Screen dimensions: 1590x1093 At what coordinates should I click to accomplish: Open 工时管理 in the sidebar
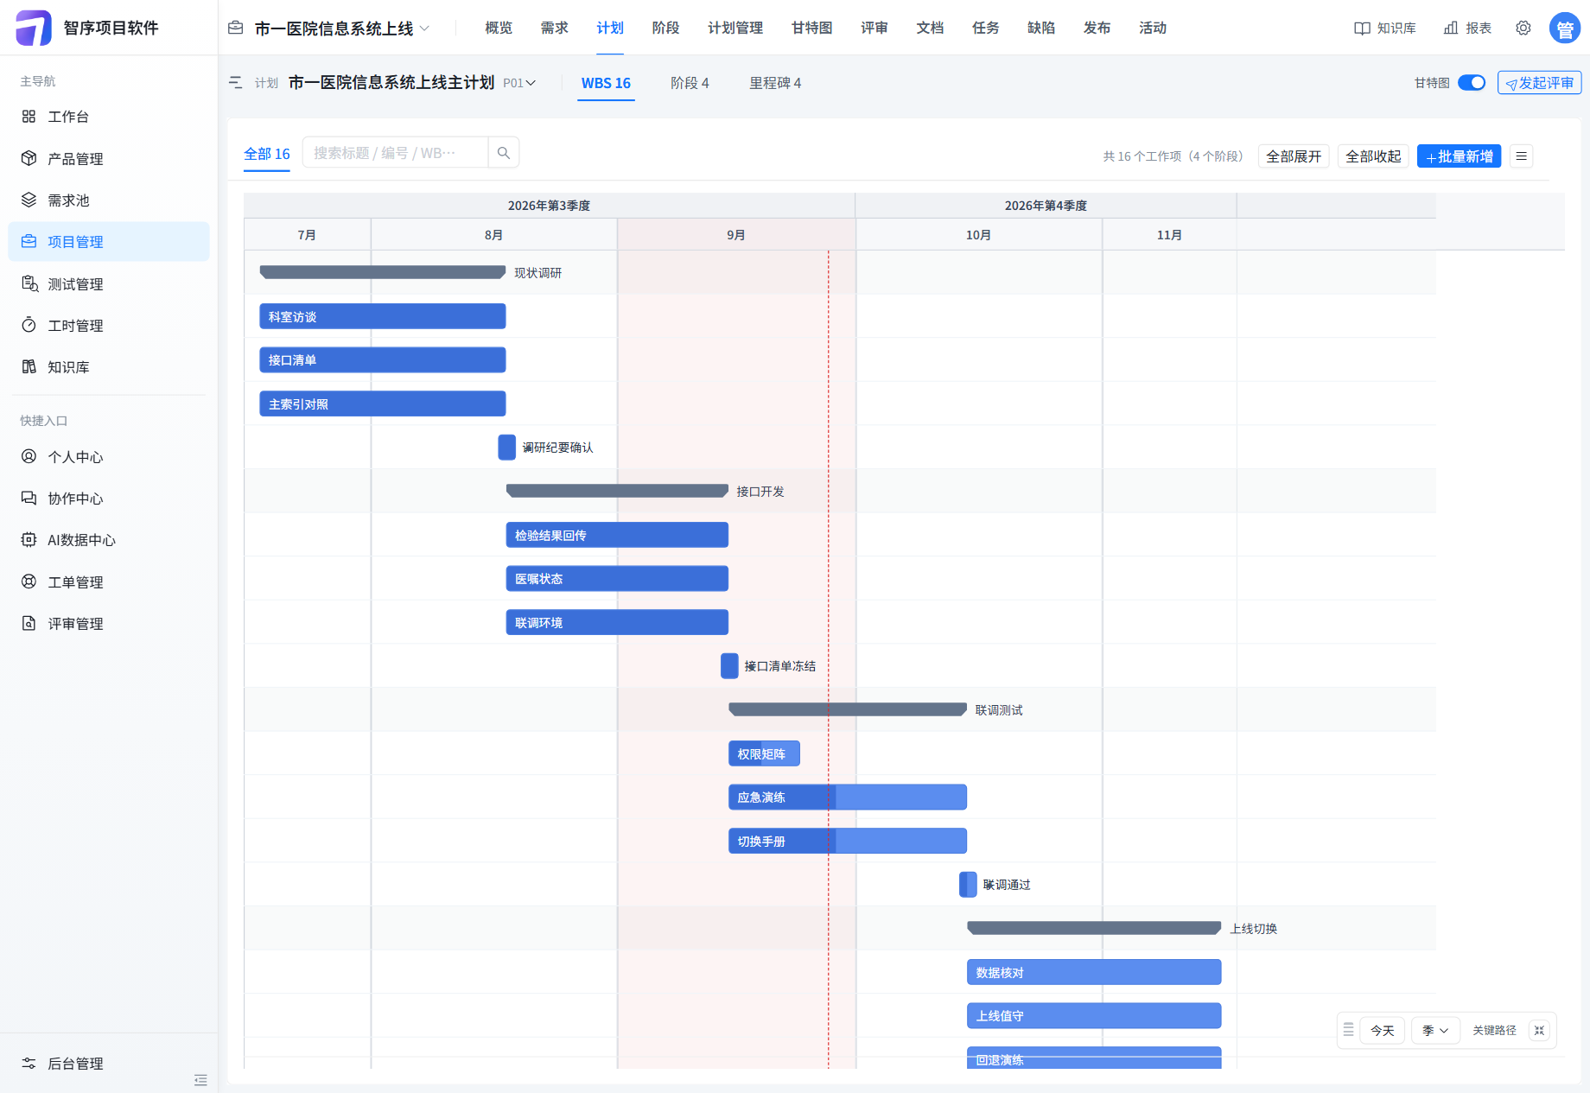point(108,326)
